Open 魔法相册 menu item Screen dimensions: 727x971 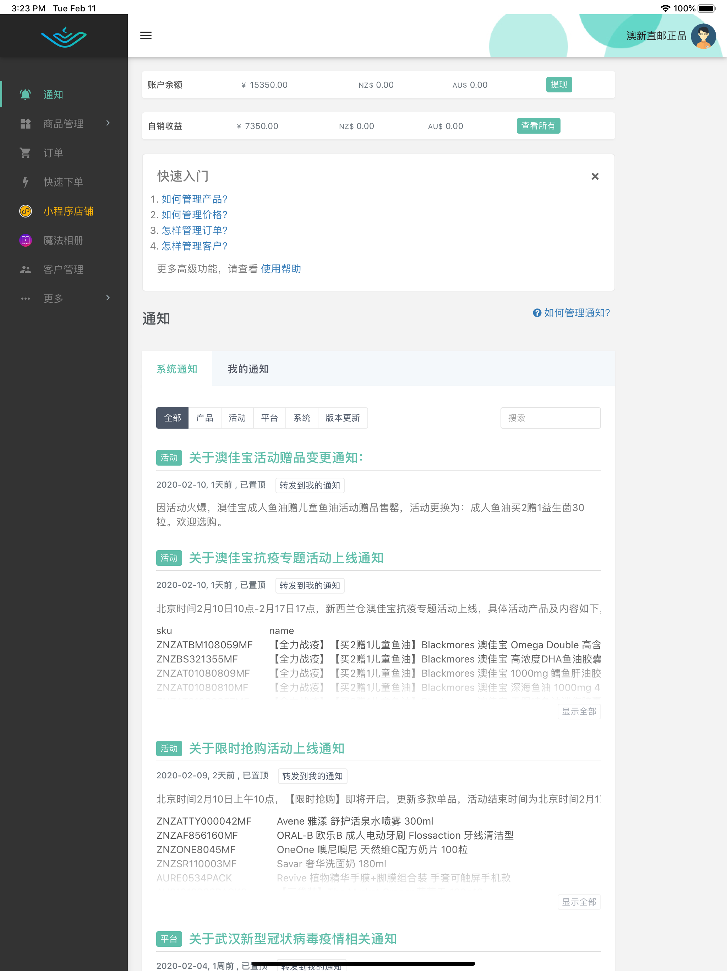pos(64,240)
